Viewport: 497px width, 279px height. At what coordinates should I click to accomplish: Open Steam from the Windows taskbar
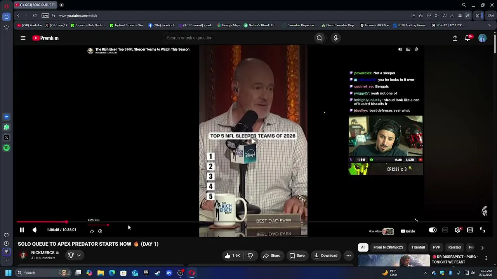coord(157,273)
